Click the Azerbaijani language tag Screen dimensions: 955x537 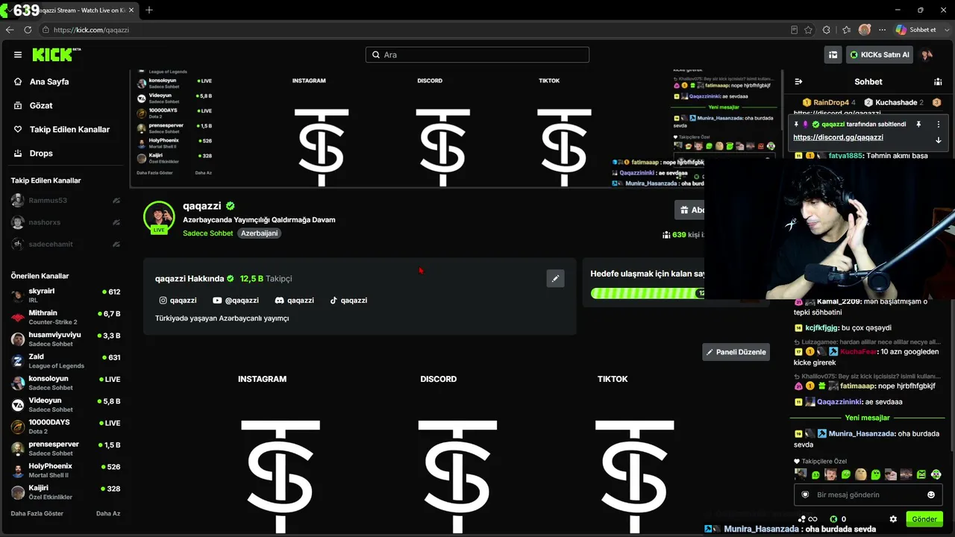pos(260,233)
